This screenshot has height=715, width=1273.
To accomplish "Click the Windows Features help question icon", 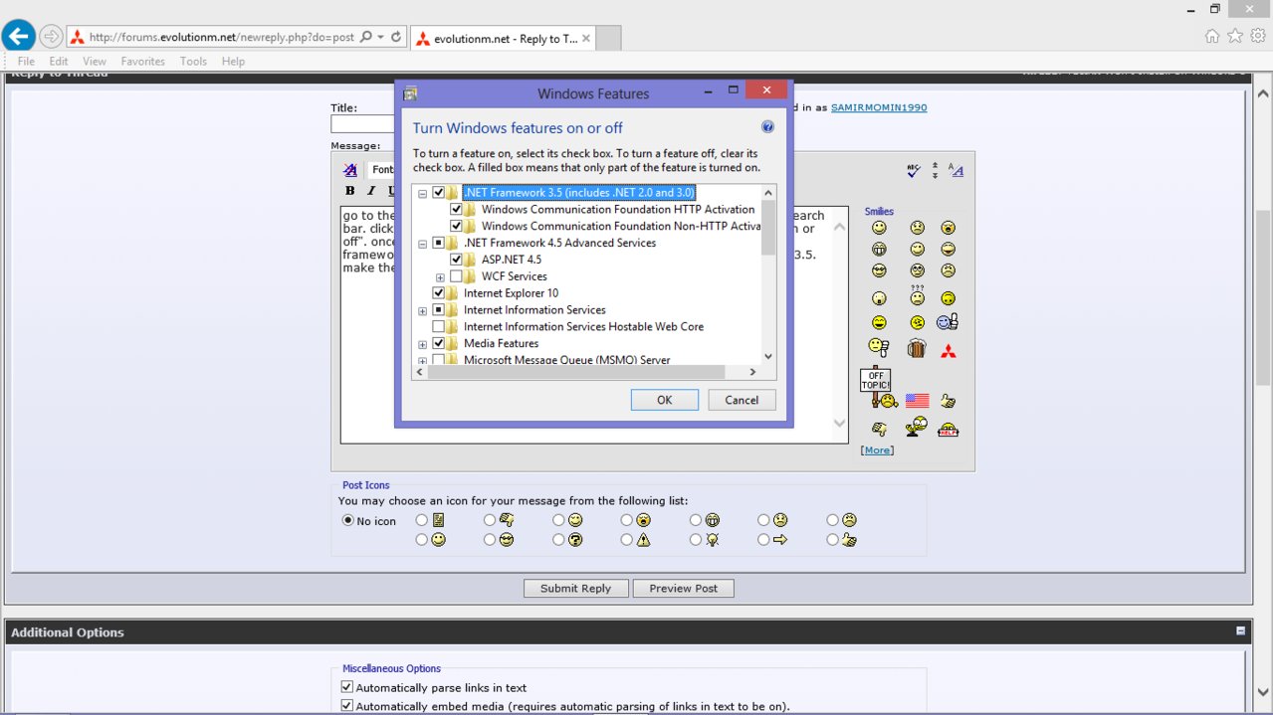I will (767, 127).
